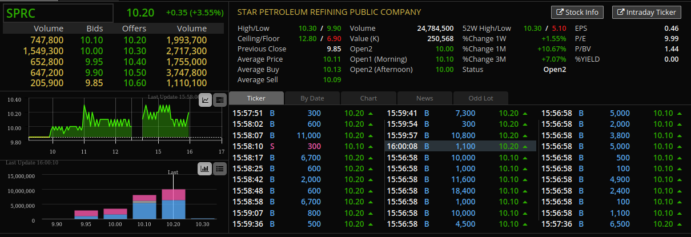Image resolution: width=691 pixels, height=237 pixels.
Task: Show price chart data as list
Action: pos(220,101)
